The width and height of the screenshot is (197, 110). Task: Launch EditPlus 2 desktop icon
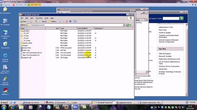[5, 92]
